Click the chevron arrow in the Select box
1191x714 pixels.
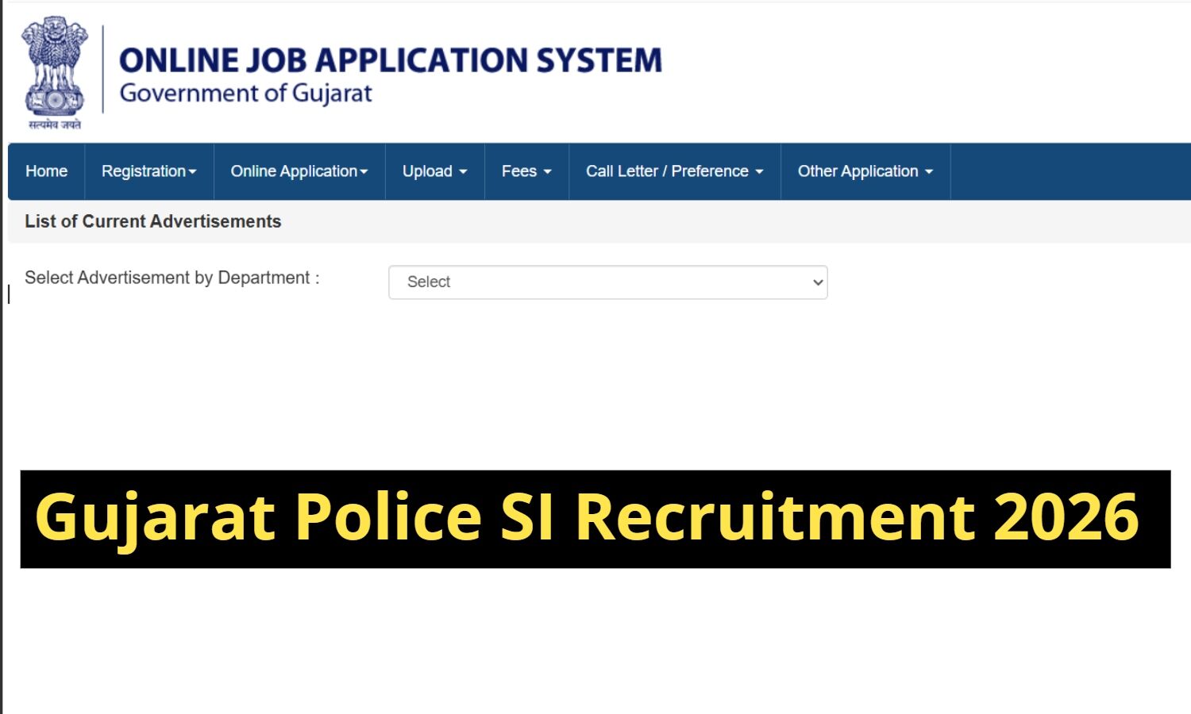[x=818, y=282]
